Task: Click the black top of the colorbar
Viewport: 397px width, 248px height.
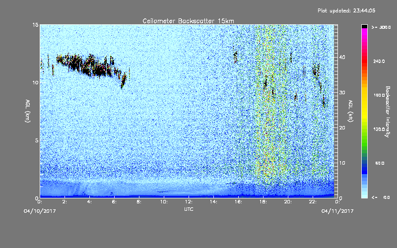Action: click(x=364, y=26)
